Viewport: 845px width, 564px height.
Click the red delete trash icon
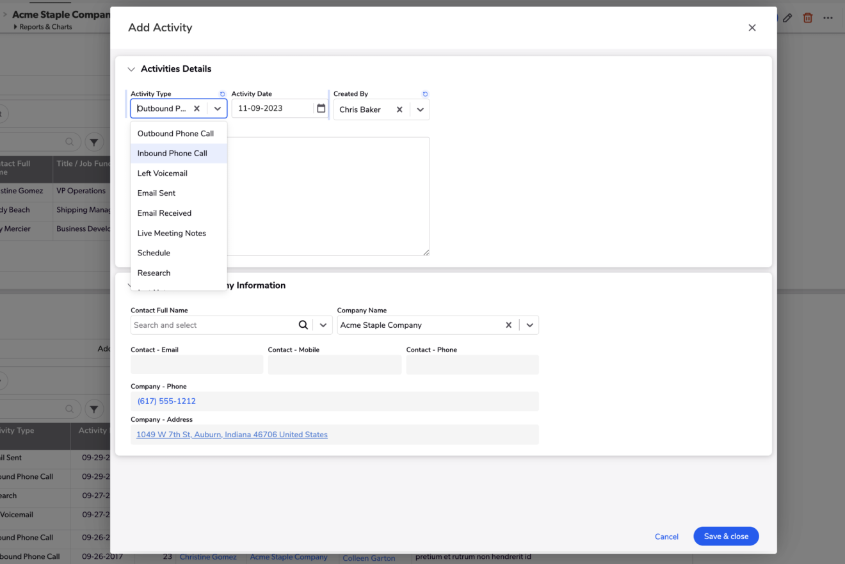(x=808, y=18)
